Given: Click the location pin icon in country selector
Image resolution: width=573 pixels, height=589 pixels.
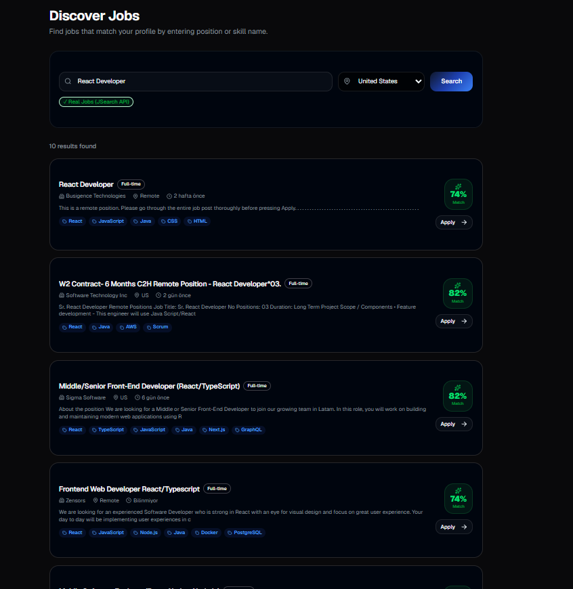Looking at the screenshot, I should [347, 81].
